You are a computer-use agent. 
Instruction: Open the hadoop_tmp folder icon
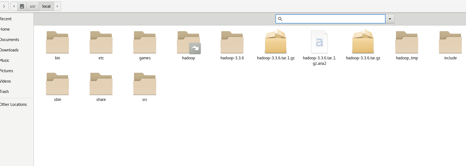coord(407,42)
